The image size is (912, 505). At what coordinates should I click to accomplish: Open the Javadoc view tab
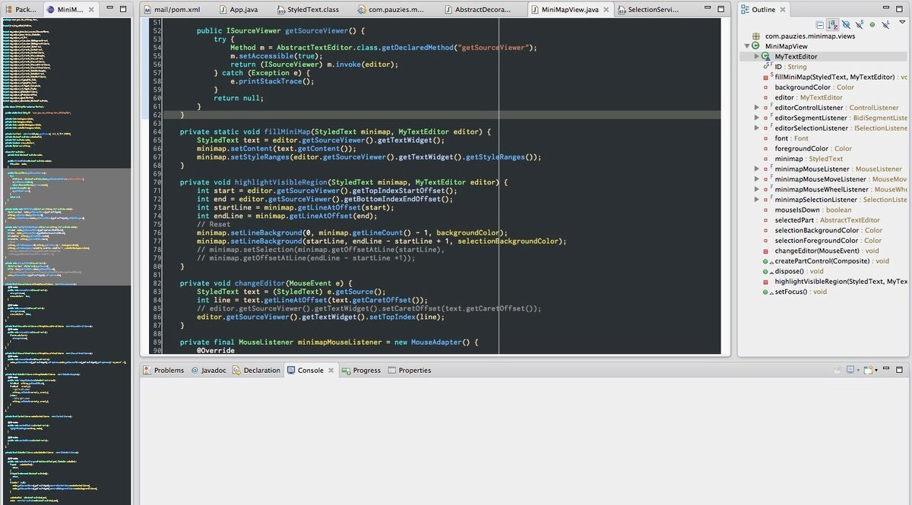[208, 371]
